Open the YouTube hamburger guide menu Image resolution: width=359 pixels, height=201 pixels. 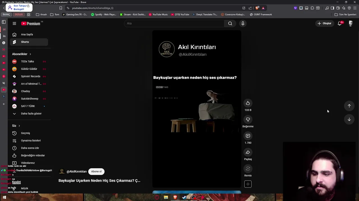[14, 23]
